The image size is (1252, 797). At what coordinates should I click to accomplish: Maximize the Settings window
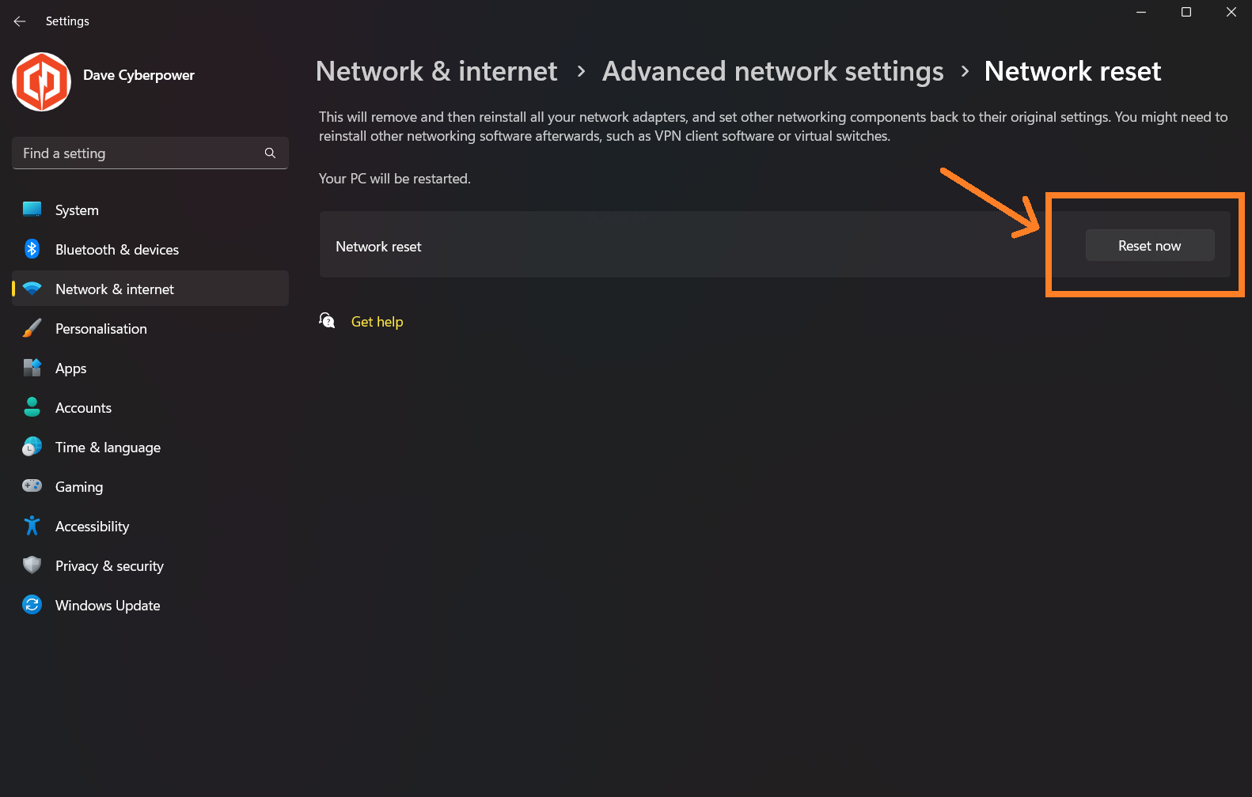click(1186, 12)
